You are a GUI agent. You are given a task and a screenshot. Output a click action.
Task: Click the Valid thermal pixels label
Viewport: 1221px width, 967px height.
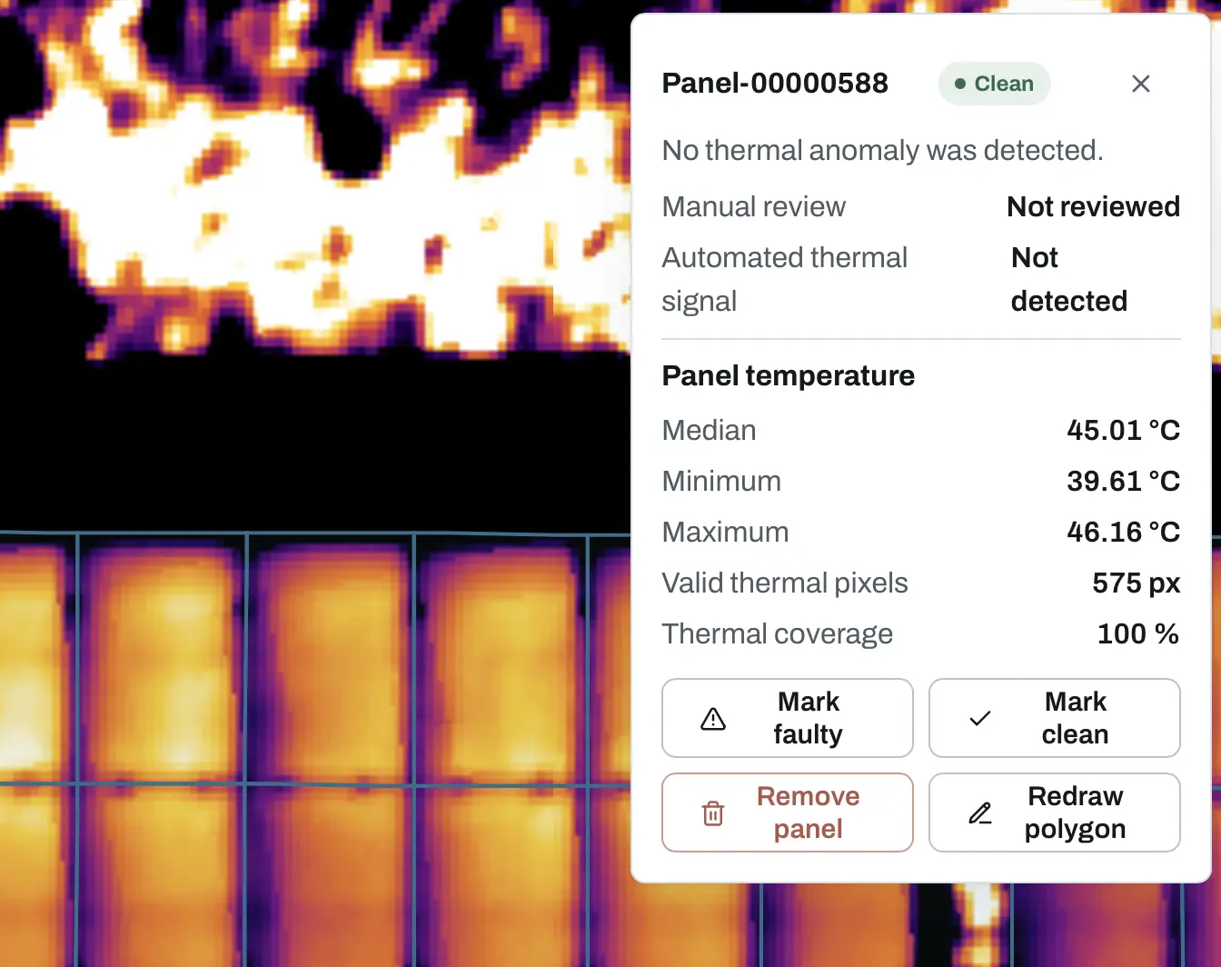click(x=785, y=583)
